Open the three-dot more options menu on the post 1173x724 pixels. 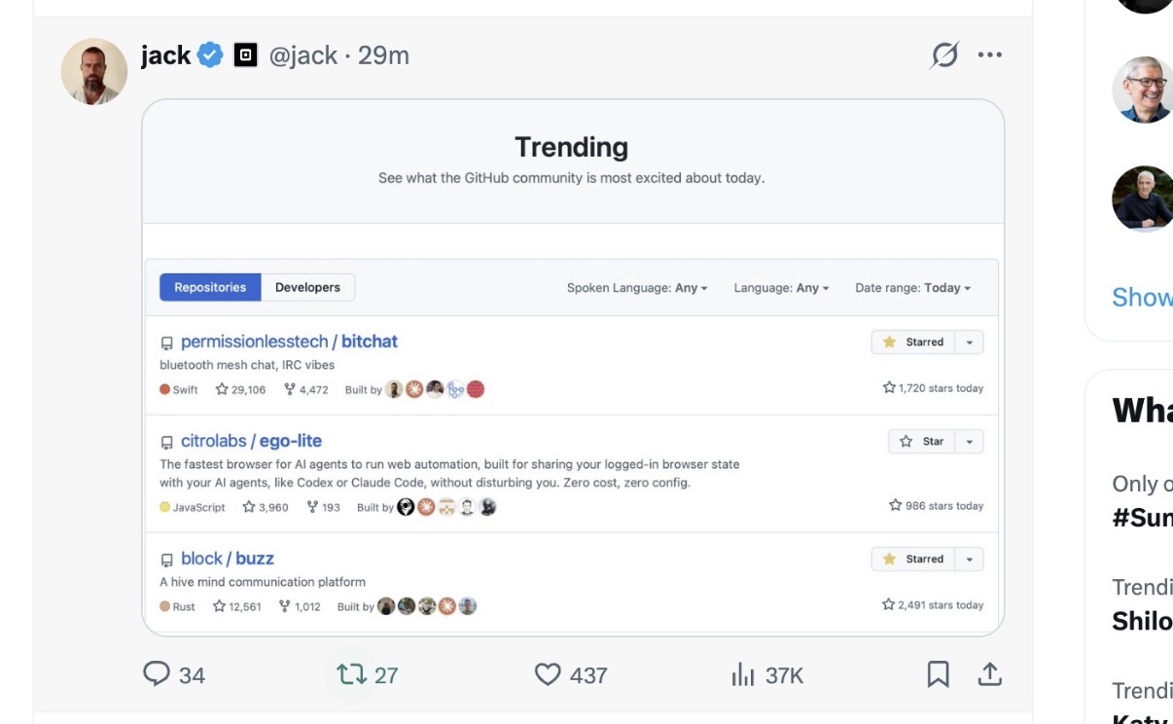point(990,55)
